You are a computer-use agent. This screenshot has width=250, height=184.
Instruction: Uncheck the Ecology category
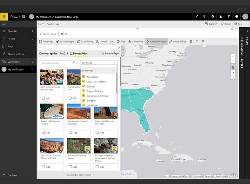[x=83, y=86]
